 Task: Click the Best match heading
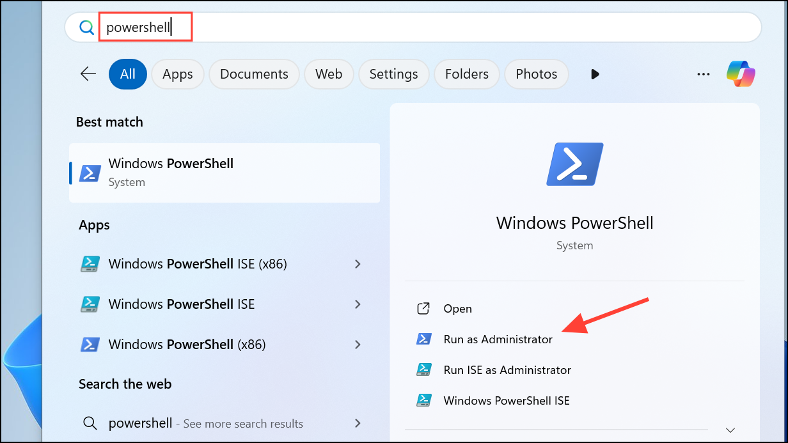(x=109, y=122)
